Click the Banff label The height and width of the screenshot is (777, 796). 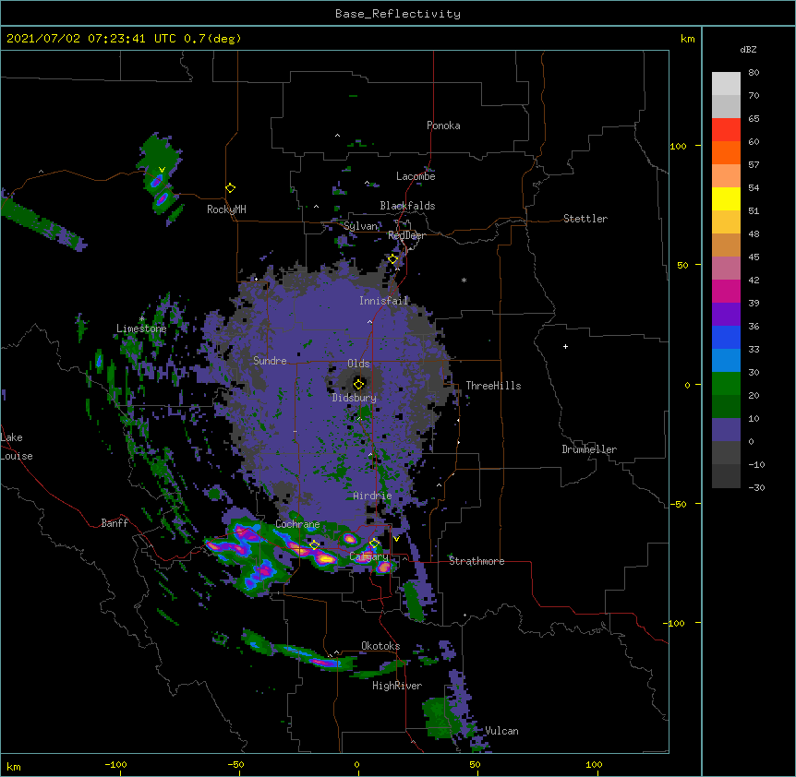pos(115,523)
